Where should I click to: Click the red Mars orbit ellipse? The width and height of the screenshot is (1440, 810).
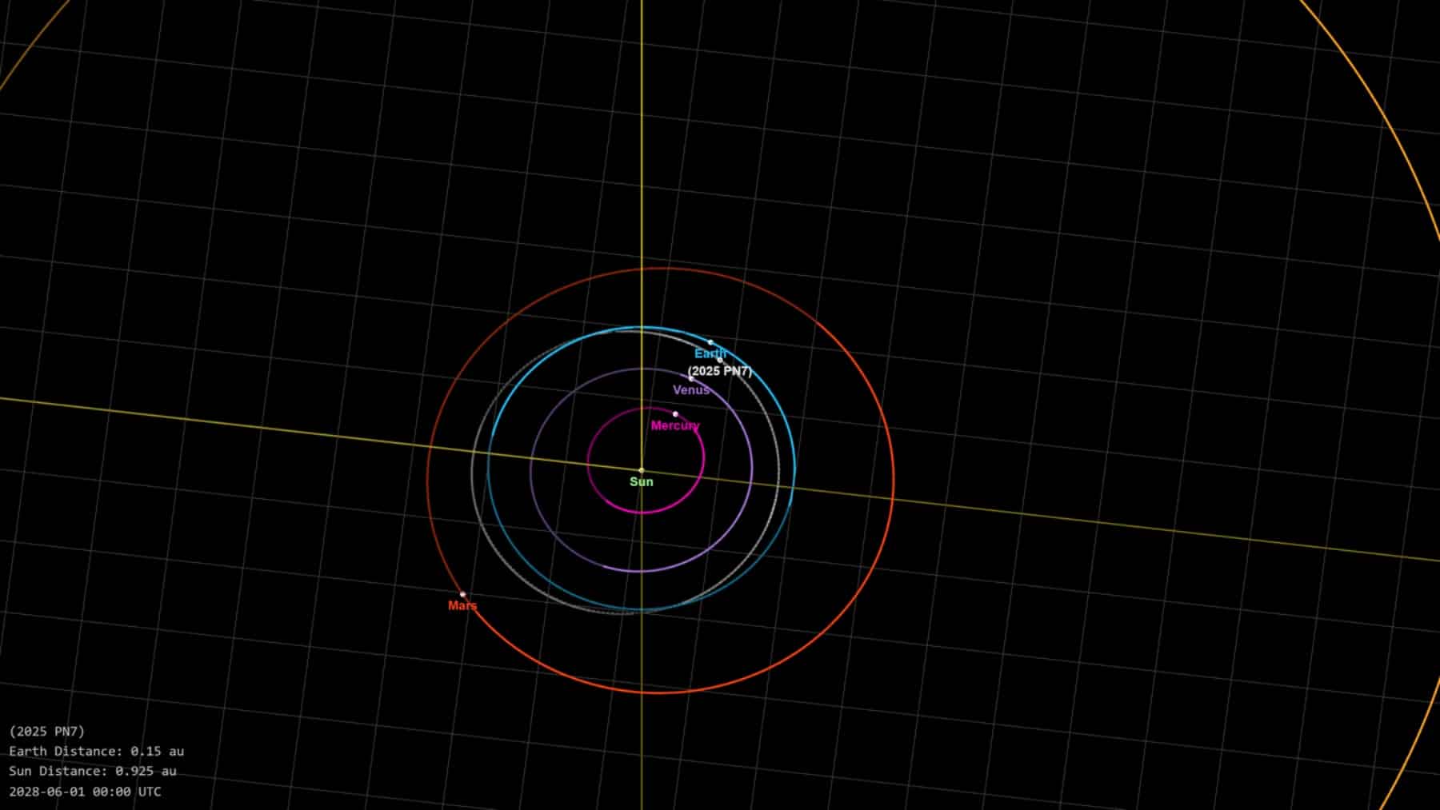[659, 694]
